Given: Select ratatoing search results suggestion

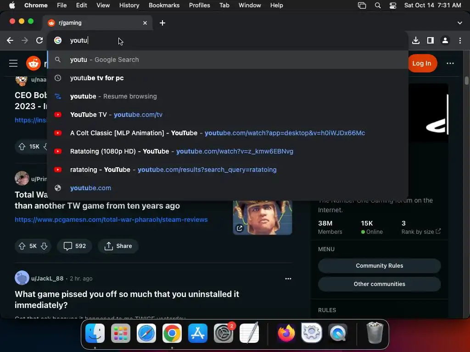Looking at the screenshot, I should click(x=228, y=170).
